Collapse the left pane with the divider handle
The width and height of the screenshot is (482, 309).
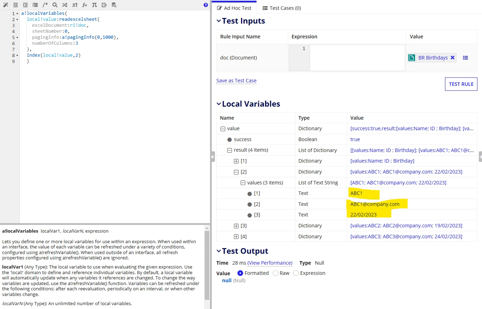(213, 157)
